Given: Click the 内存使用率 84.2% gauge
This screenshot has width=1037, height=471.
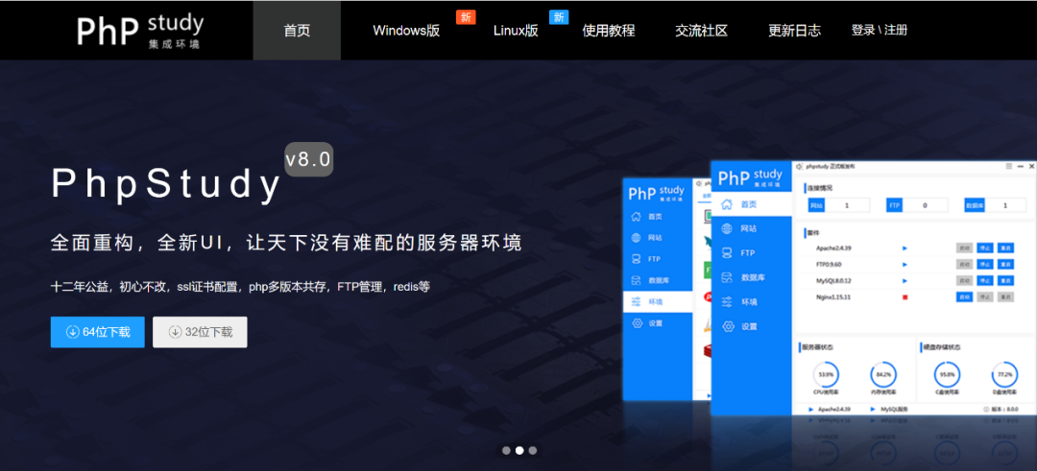Looking at the screenshot, I should (x=883, y=374).
